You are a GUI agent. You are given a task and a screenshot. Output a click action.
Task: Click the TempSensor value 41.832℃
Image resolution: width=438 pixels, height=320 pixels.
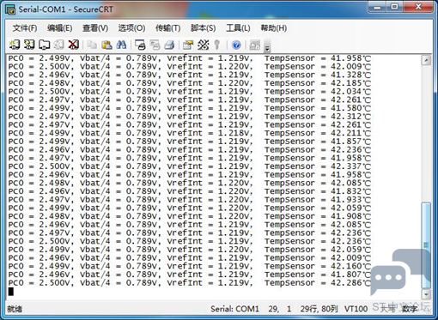350,191
